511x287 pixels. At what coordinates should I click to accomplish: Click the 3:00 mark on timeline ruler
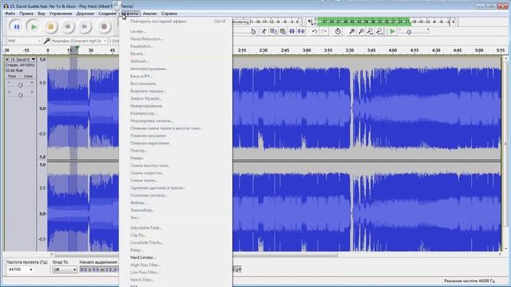click(x=307, y=50)
